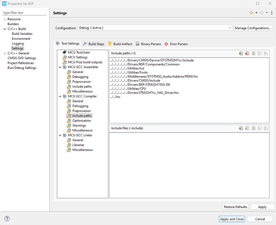The height and width of the screenshot is (225, 276).
Task: Go forward using the grey arrow
Action: [262, 13]
